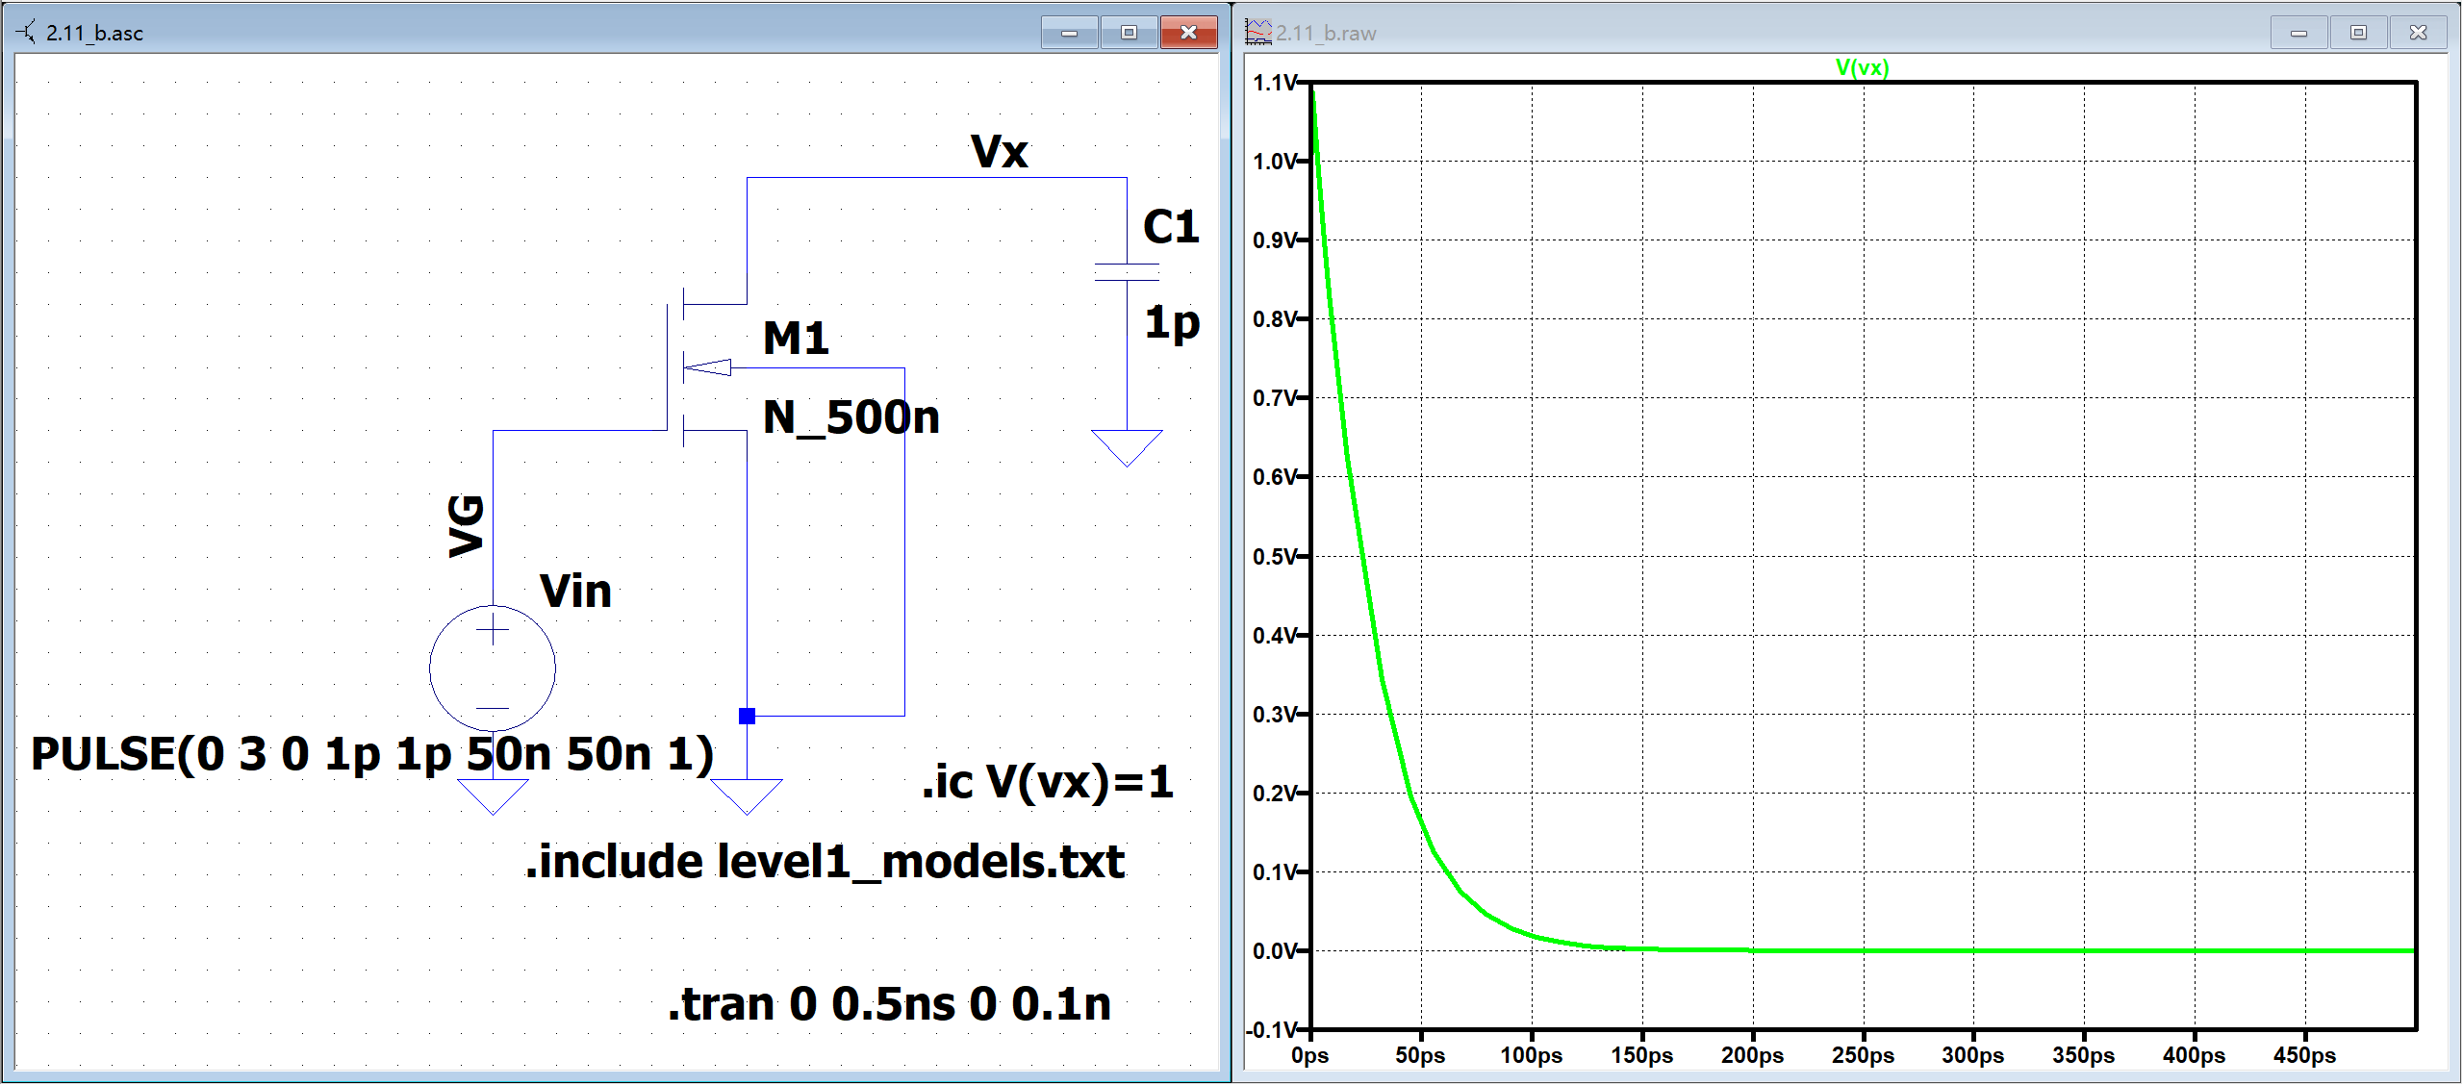Click the 0.5V vertical axis label
Viewport: 2463px width, 1085px height.
(1275, 557)
